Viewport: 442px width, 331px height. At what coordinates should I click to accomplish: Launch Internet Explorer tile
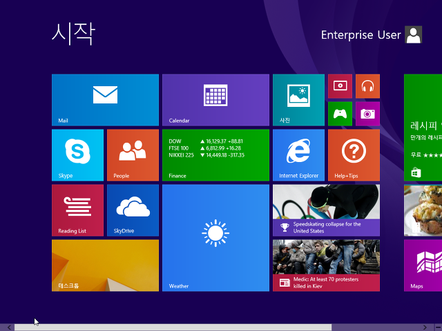[x=298, y=155]
